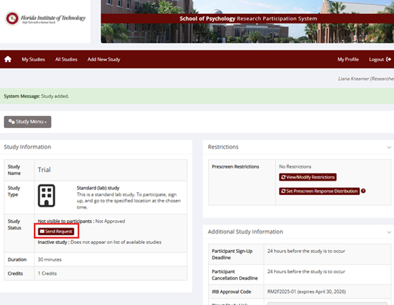Click the logout arrow icon
394x305 pixels.
(x=389, y=59)
